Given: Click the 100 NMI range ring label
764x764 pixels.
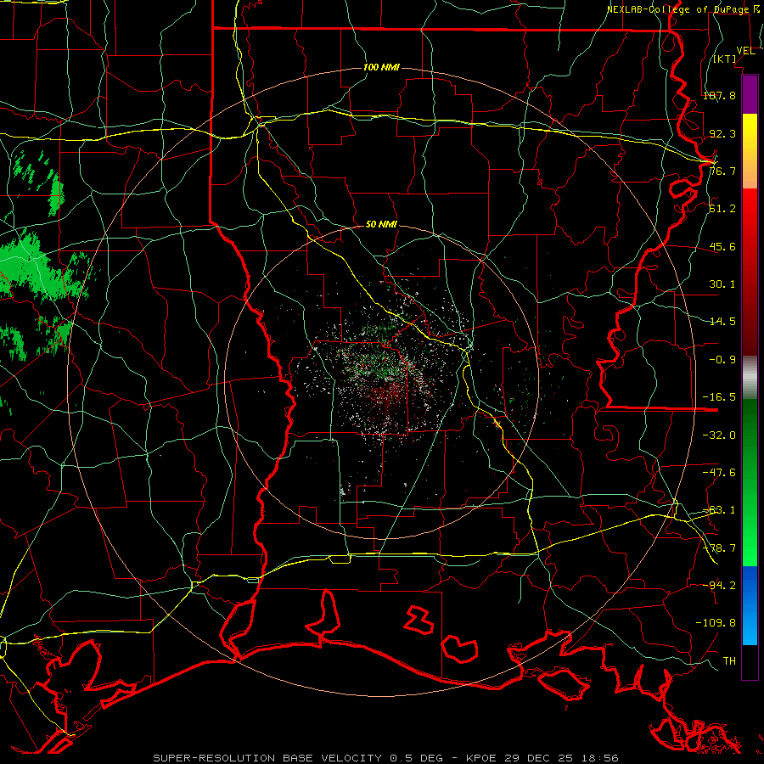Looking at the screenshot, I should [381, 67].
